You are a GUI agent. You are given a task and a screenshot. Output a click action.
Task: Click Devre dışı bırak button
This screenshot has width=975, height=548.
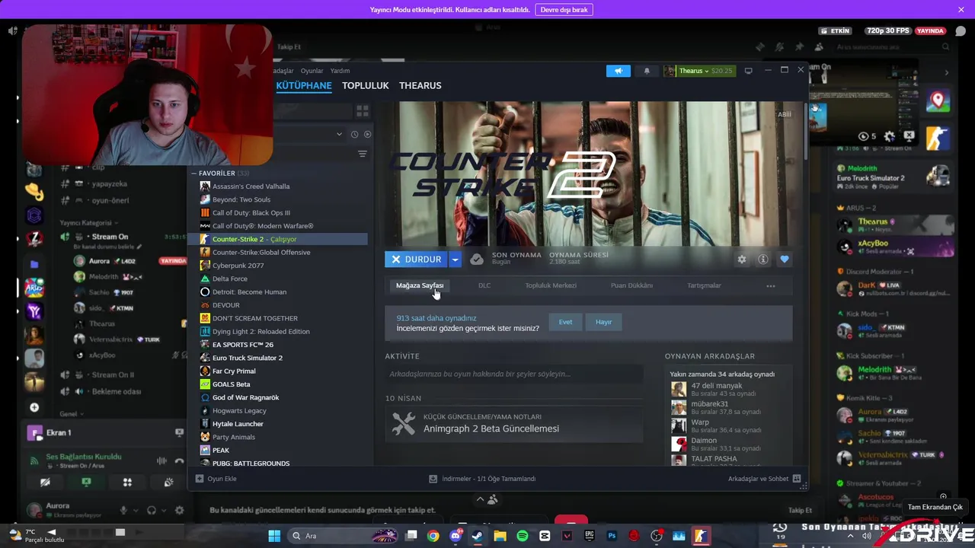564,10
